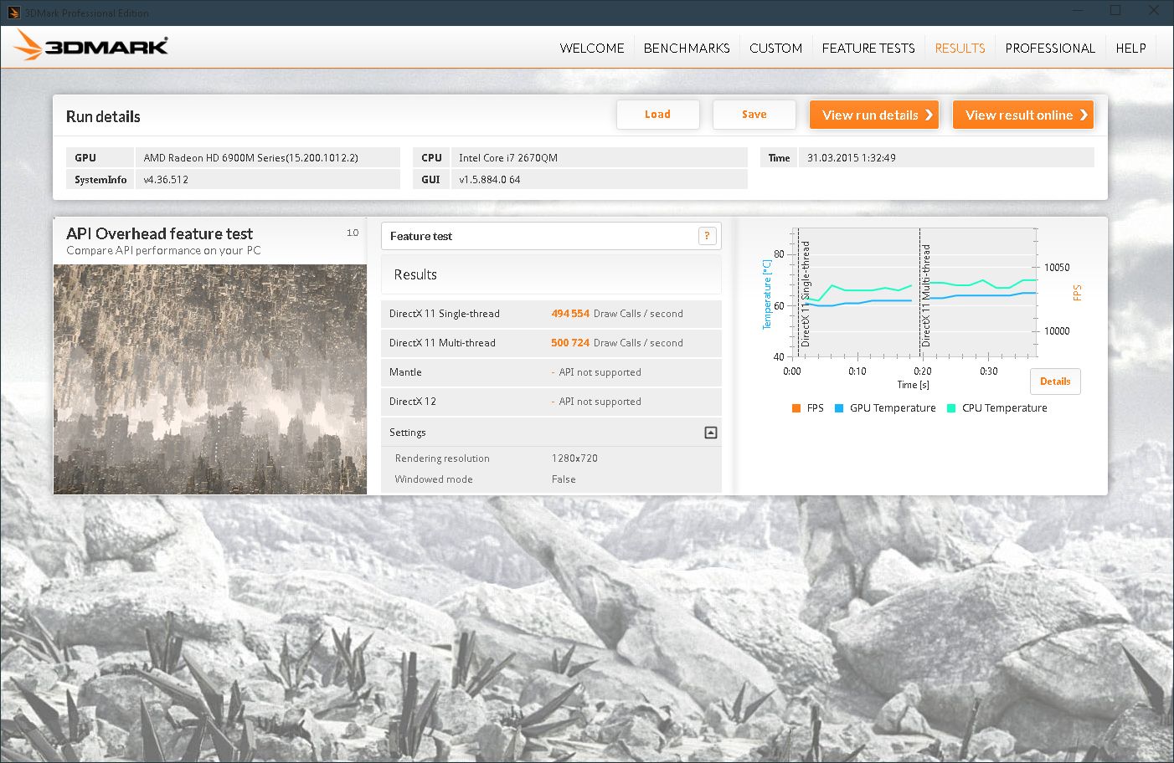Click the DirectX 11 Single-thread score 494 554
The height and width of the screenshot is (763, 1174).
[x=570, y=314]
